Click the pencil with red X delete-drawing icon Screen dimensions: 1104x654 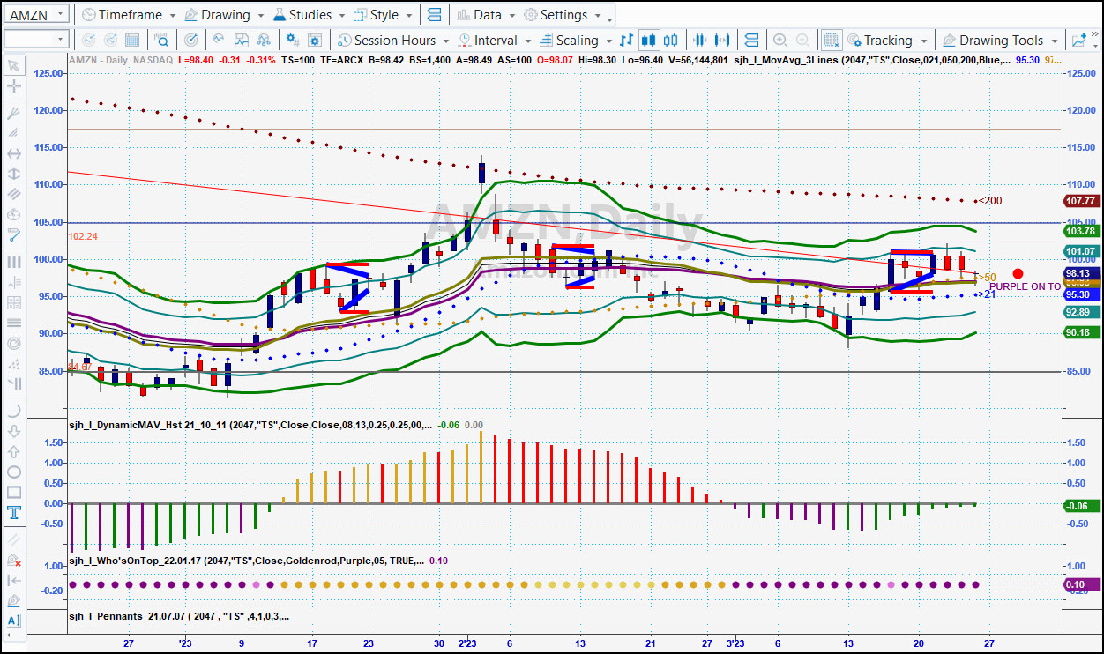point(13,561)
